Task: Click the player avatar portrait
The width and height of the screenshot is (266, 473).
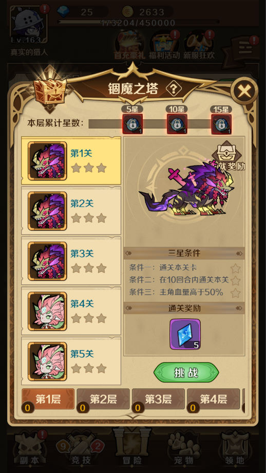Action: coord(28,24)
